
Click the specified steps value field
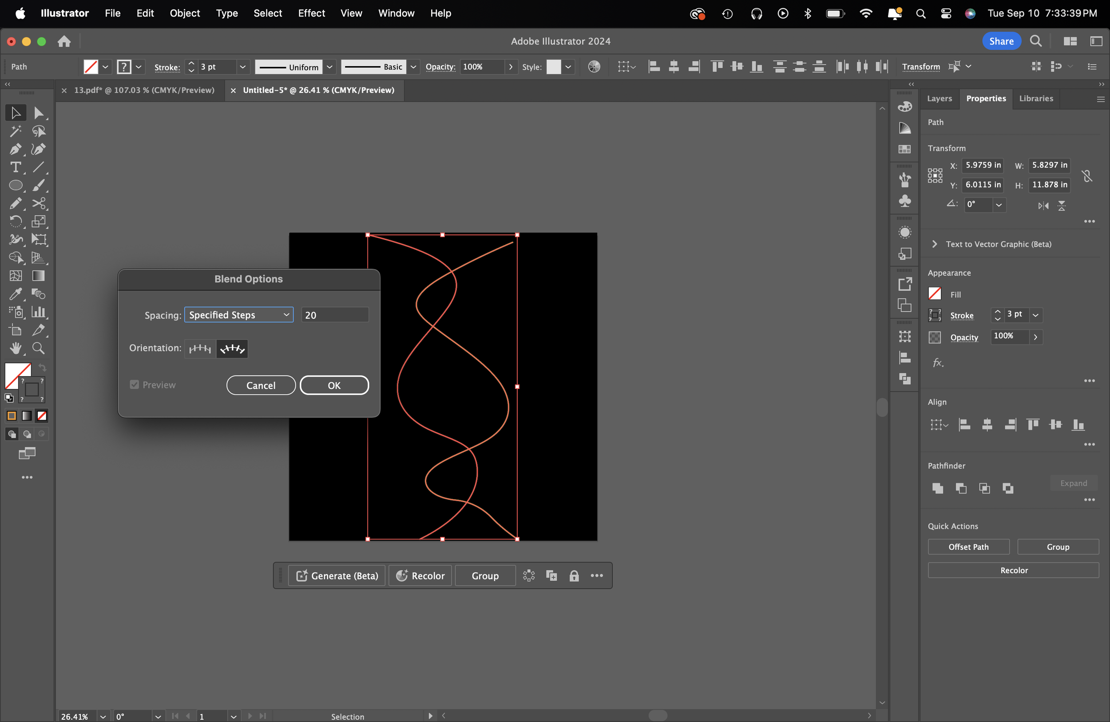[335, 315]
